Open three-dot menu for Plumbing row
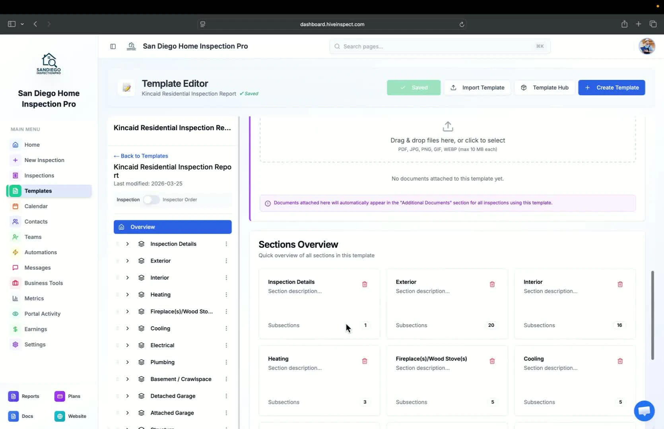 click(226, 362)
